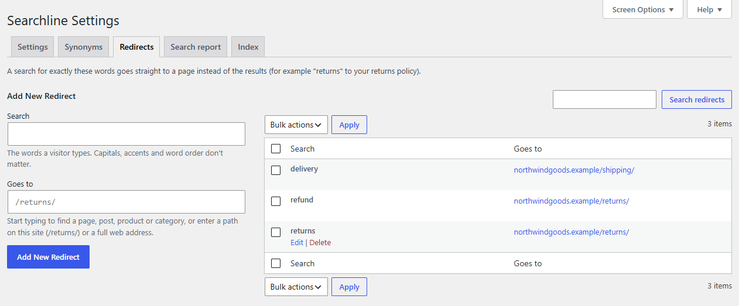Click into the Goes to field

click(126, 202)
